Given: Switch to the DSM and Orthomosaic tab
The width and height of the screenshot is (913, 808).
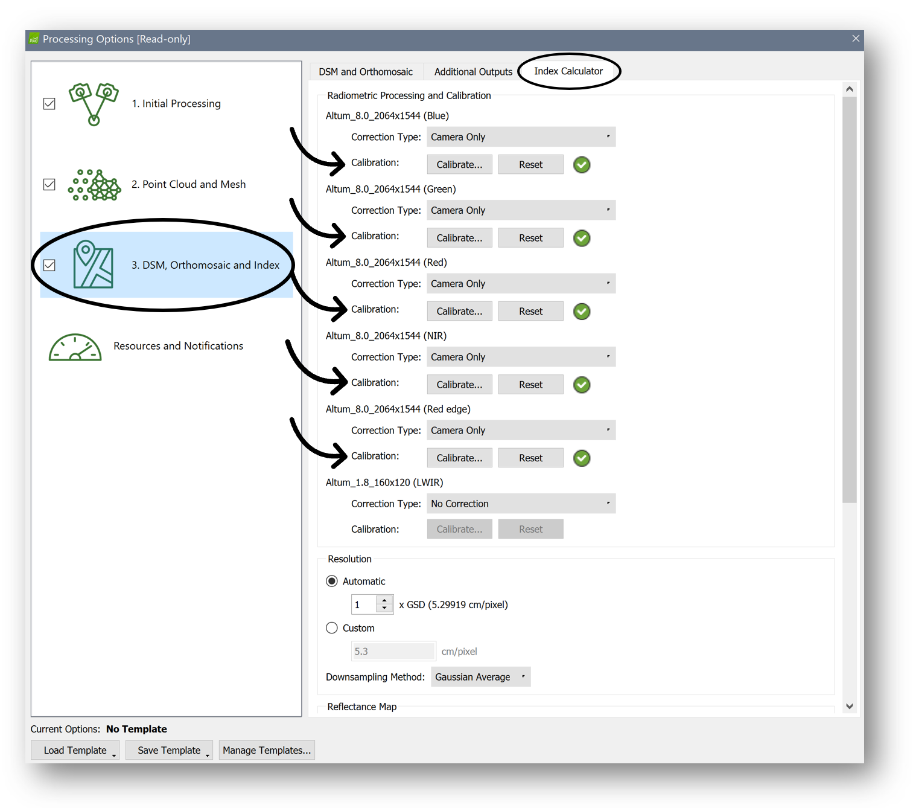Looking at the screenshot, I should tap(366, 72).
